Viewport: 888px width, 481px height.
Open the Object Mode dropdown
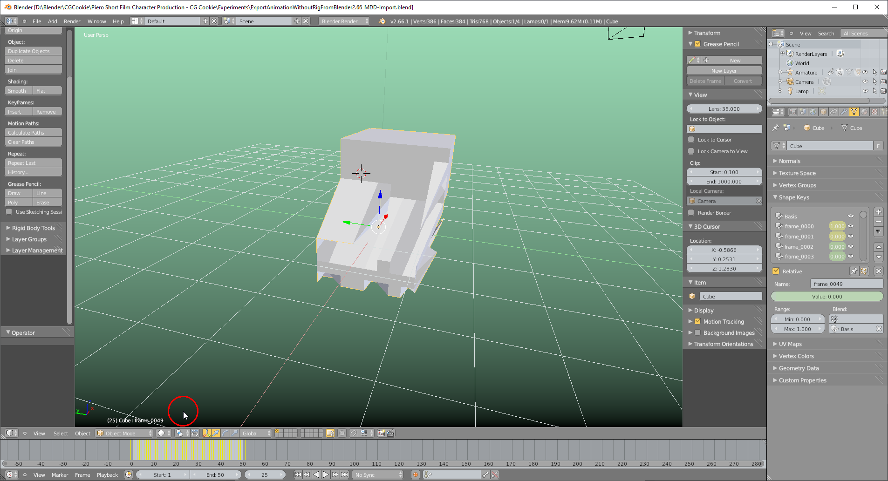click(123, 433)
